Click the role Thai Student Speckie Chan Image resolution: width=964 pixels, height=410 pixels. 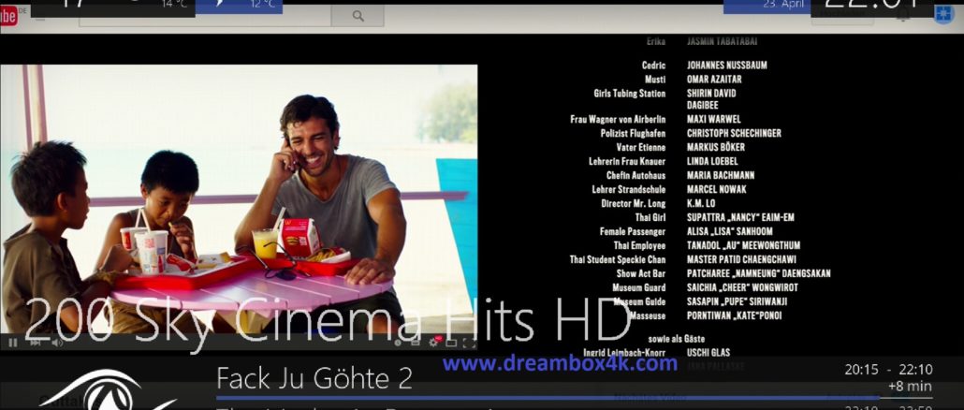coord(618,259)
